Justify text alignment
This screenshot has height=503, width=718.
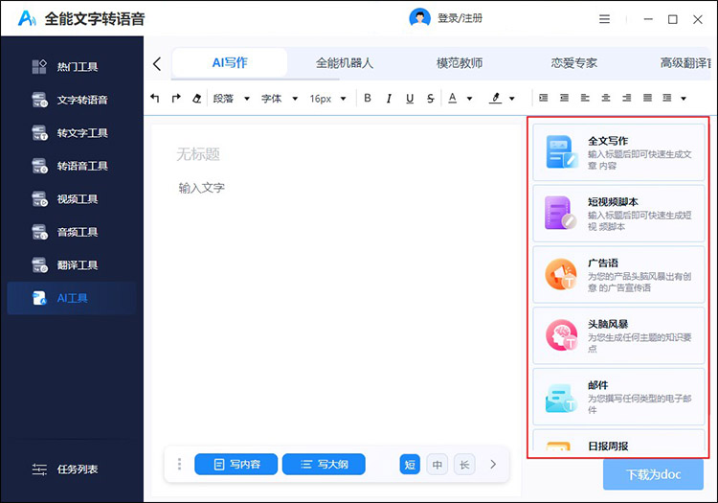[647, 98]
